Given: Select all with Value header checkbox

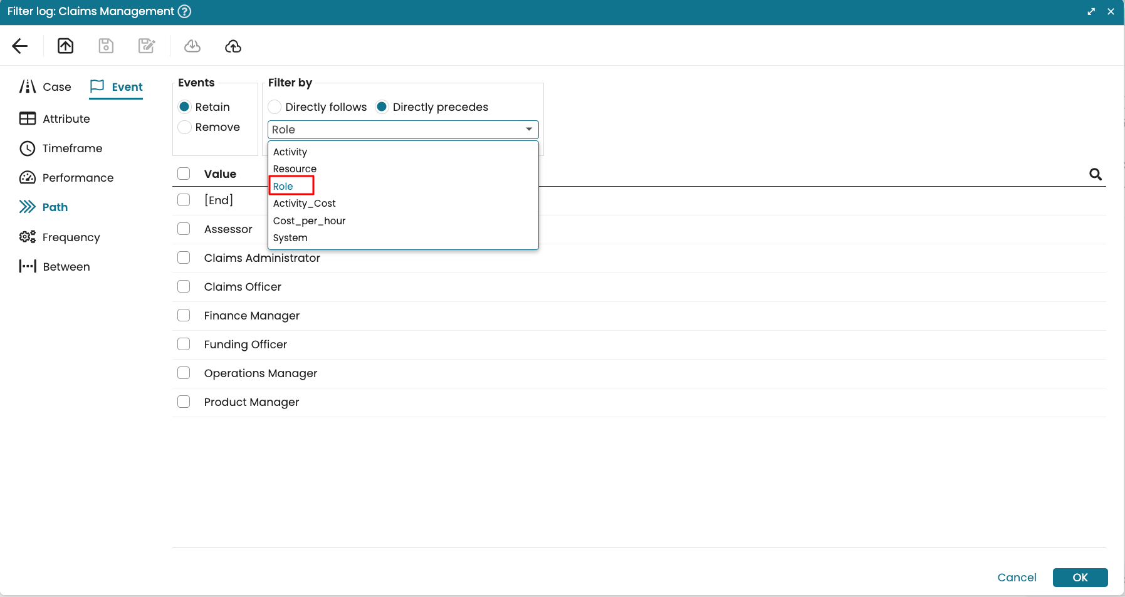Looking at the screenshot, I should pos(184,174).
